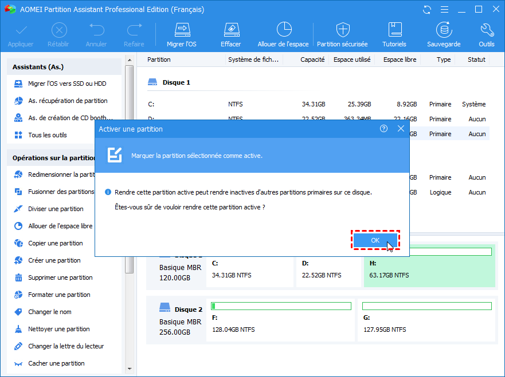Click the help icon in Activer dialog
This screenshot has height=377, width=505.
click(383, 129)
